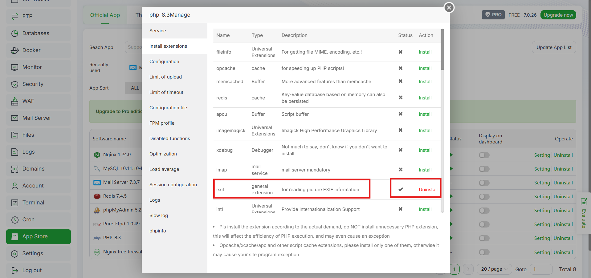Toggle dashboard display for MySQL row
591x278 pixels.
tap(484, 169)
